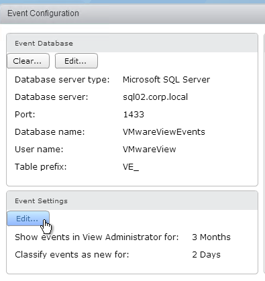Select the port number 1433
Image resolution: width=265 pixels, height=281 pixels.
pyautogui.click(x=134, y=115)
